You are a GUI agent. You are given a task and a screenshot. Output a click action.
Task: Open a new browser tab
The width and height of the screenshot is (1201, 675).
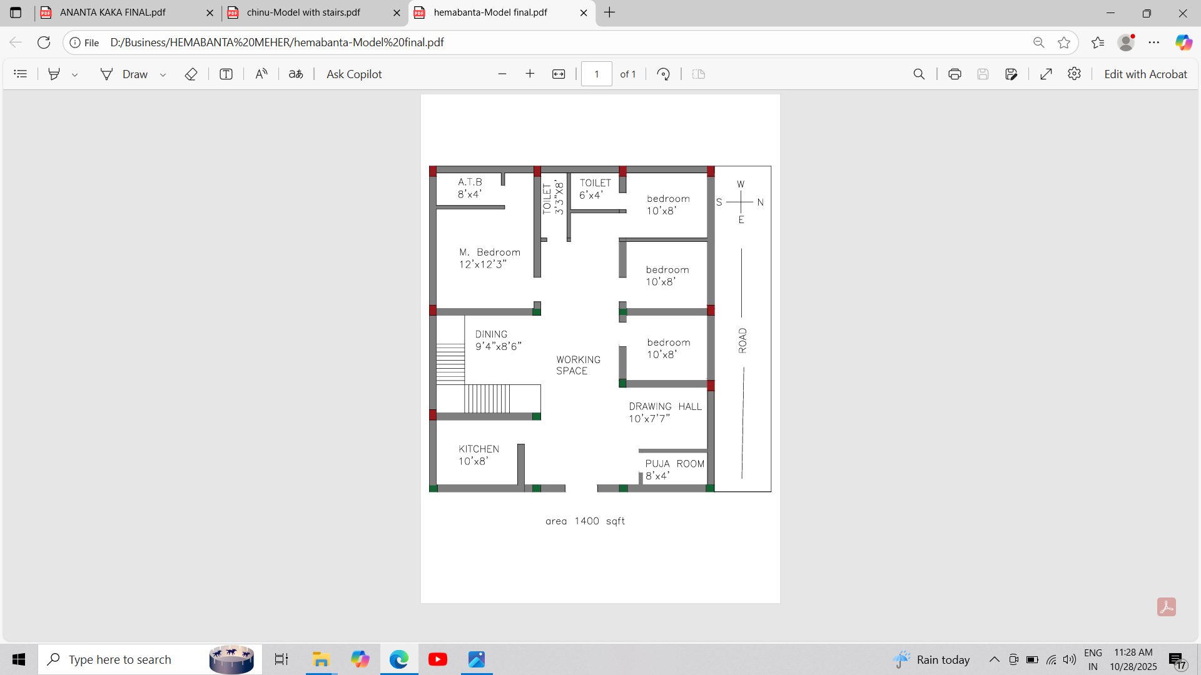tap(610, 12)
